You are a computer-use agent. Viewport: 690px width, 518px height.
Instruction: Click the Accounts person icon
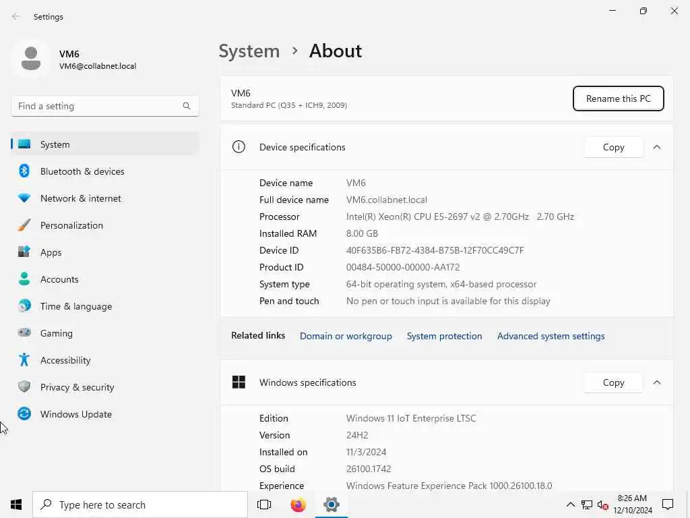24,279
